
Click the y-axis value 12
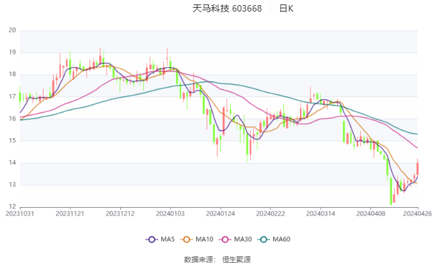(12, 207)
